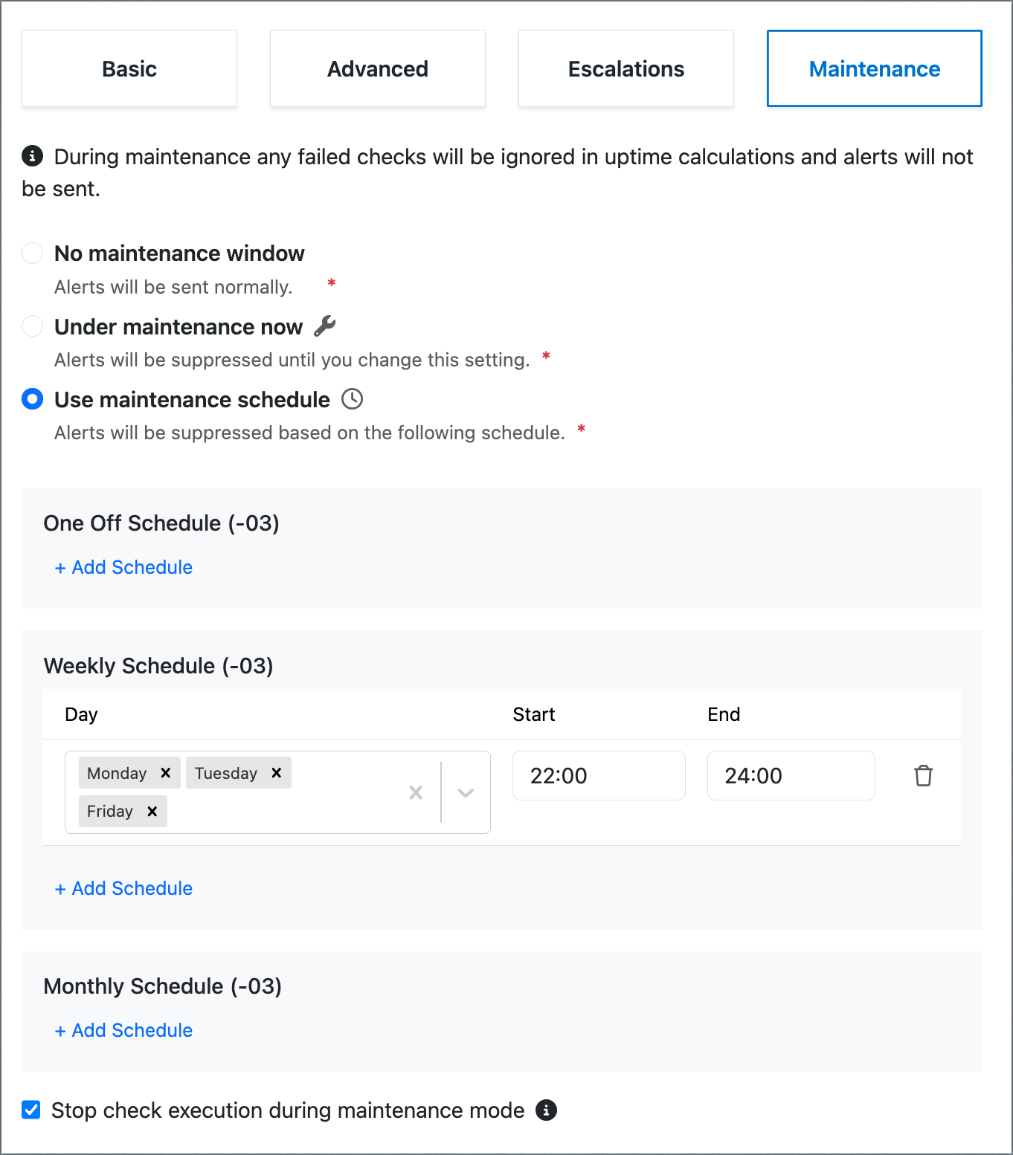Click info icon beside Stop check execution
This screenshot has height=1155, width=1013.
click(x=547, y=1110)
